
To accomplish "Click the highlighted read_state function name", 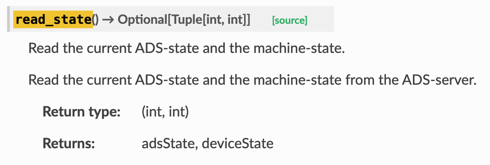I will (53, 19).
